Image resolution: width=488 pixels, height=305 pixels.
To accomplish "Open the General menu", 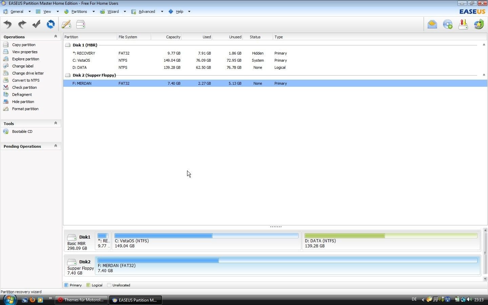I will pos(17,12).
